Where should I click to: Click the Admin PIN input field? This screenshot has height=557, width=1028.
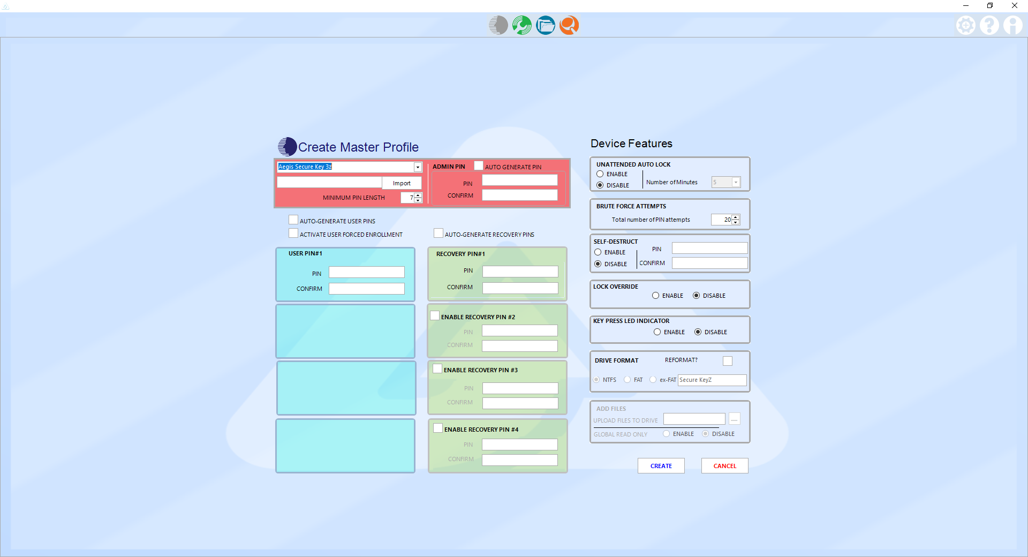[x=519, y=180]
